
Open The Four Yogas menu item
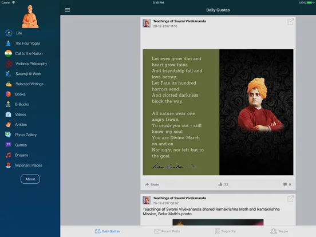27,44
